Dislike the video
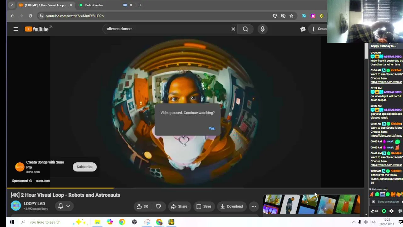 coord(158,207)
